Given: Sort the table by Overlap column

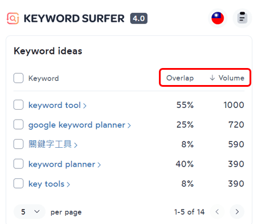Looking at the screenshot, I should [x=180, y=78].
